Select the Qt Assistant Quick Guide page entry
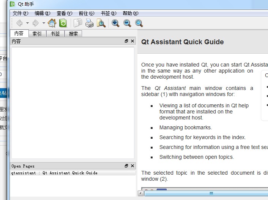 pos(54,173)
